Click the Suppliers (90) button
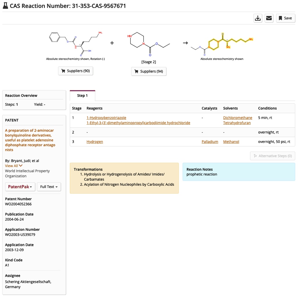Viewport: 298px width, 296px height. (76, 71)
